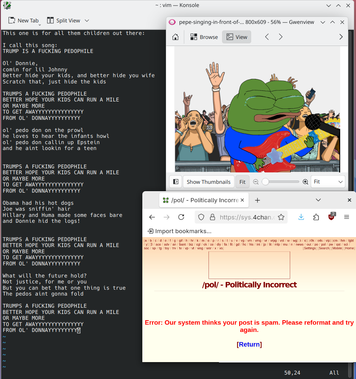Open the news board link

coord(299,244)
